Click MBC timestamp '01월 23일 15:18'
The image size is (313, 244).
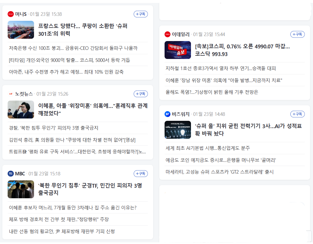44,174
